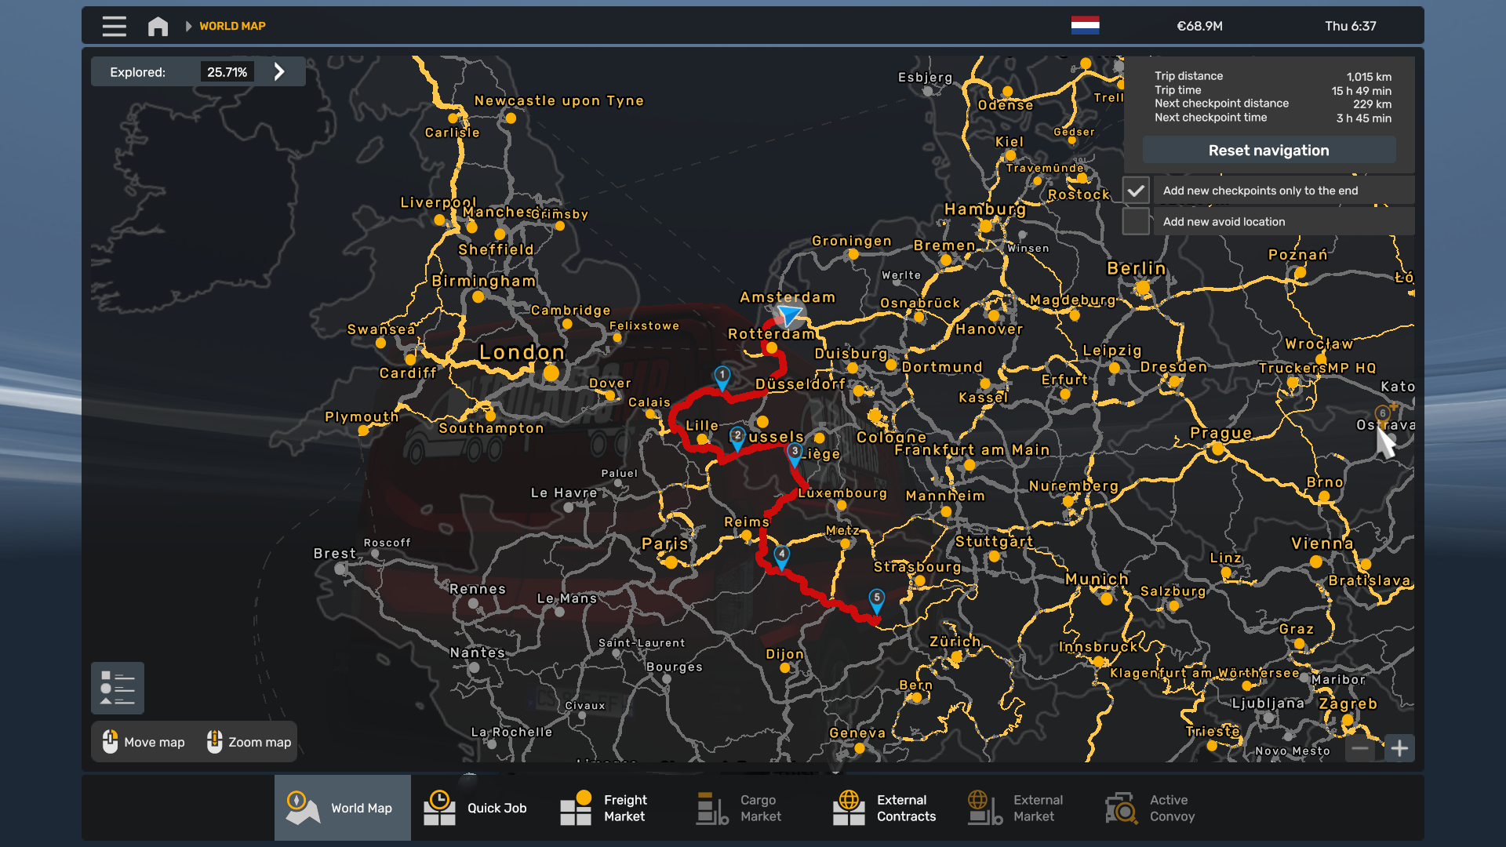Click the Brest city marker

coord(340,569)
